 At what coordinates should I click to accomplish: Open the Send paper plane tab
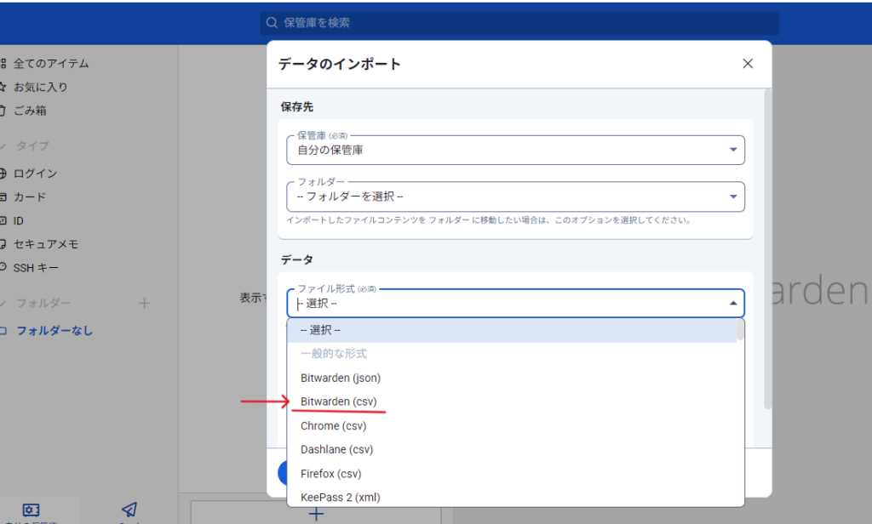(x=129, y=510)
